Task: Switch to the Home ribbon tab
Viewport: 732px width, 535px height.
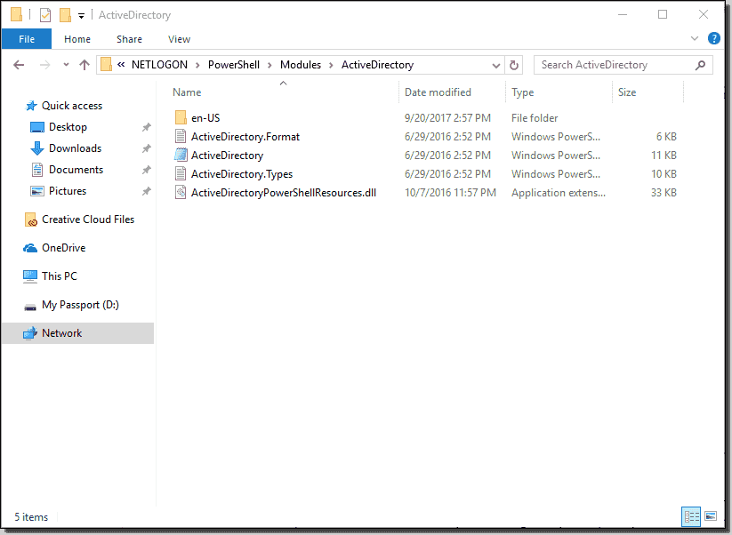Action: [x=77, y=39]
